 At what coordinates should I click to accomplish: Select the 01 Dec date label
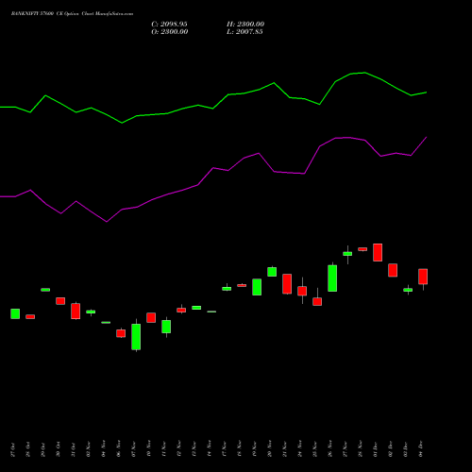click(376, 449)
